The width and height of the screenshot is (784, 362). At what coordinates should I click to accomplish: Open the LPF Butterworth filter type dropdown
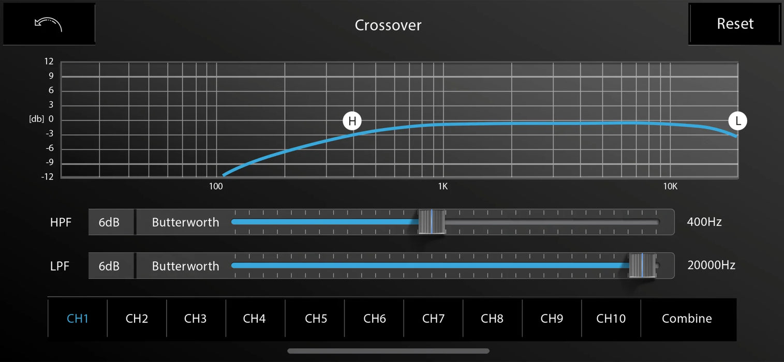pyautogui.click(x=185, y=266)
